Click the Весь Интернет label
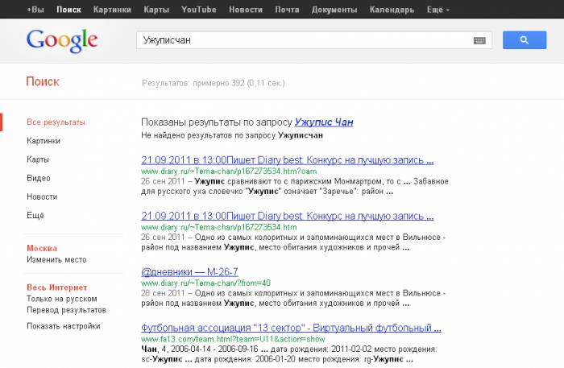564x368 pixels. [57, 287]
